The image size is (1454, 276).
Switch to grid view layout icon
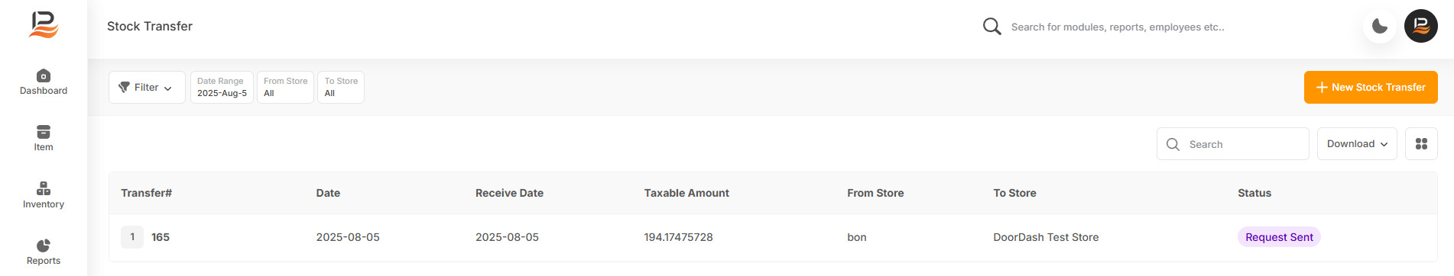1421,144
